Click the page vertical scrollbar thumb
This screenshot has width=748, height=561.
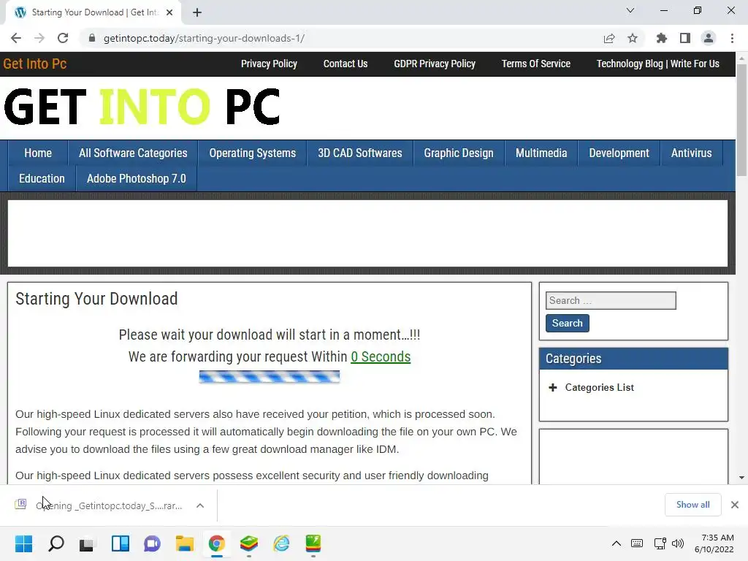(x=741, y=119)
